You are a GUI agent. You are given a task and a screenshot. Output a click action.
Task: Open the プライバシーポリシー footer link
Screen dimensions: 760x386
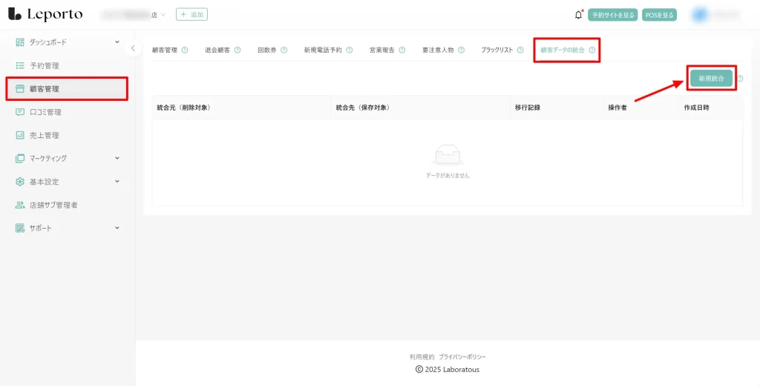tap(462, 357)
